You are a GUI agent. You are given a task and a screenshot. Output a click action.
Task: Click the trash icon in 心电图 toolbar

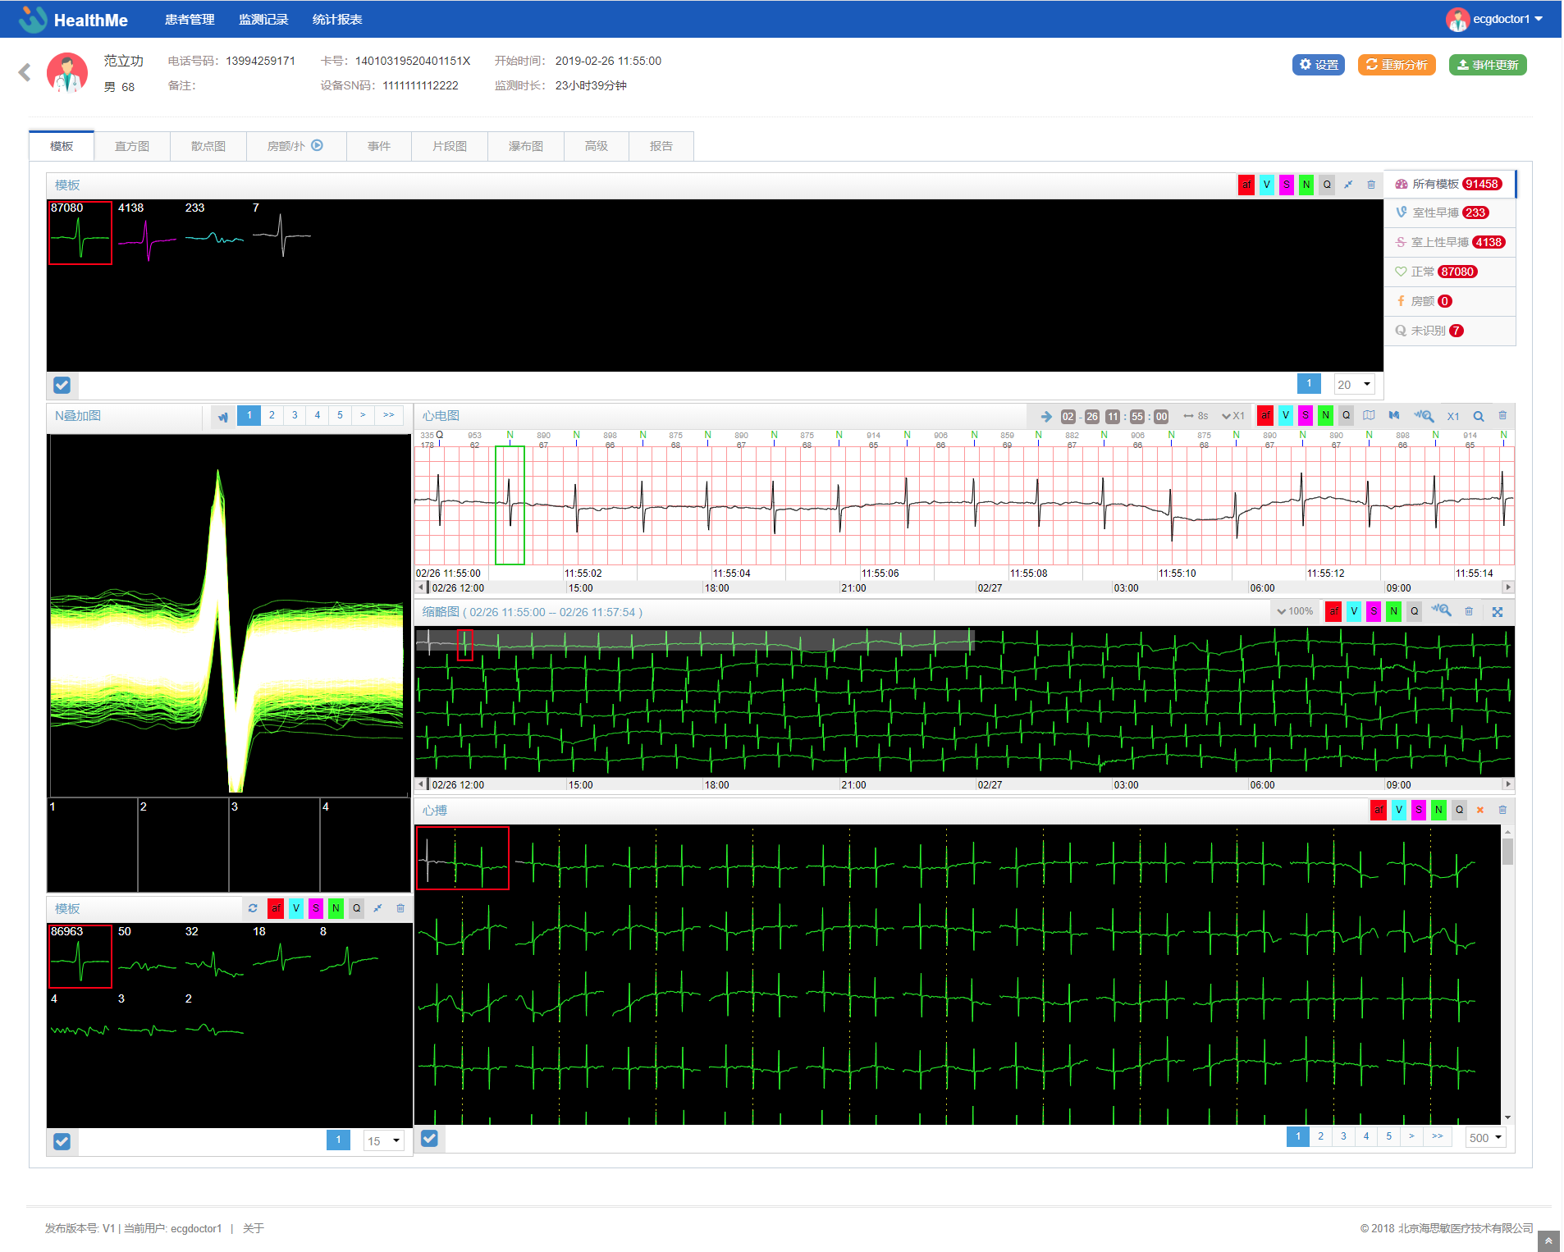pos(1502,416)
